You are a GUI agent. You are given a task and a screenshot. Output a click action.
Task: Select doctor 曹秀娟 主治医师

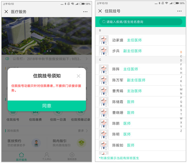point(140,91)
